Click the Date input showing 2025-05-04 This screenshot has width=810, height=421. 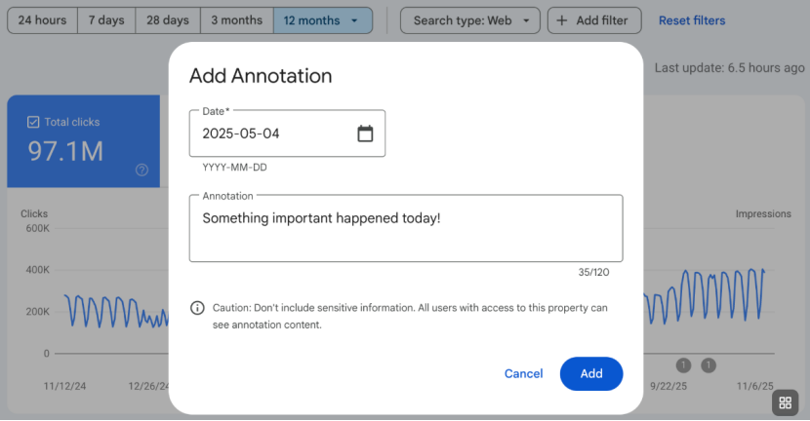pos(273,134)
